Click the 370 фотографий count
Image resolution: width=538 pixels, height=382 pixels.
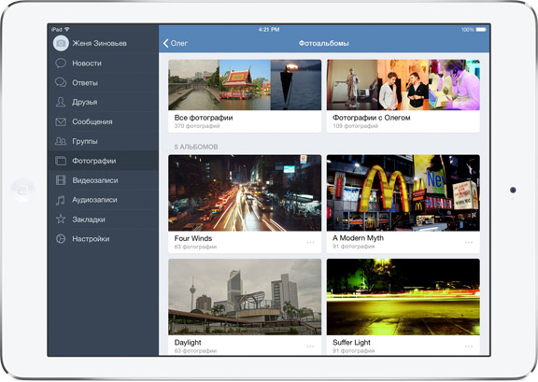point(197,126)
